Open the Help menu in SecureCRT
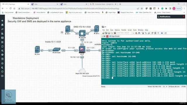This screenshot has height=105, width=187. coord(146,30)
